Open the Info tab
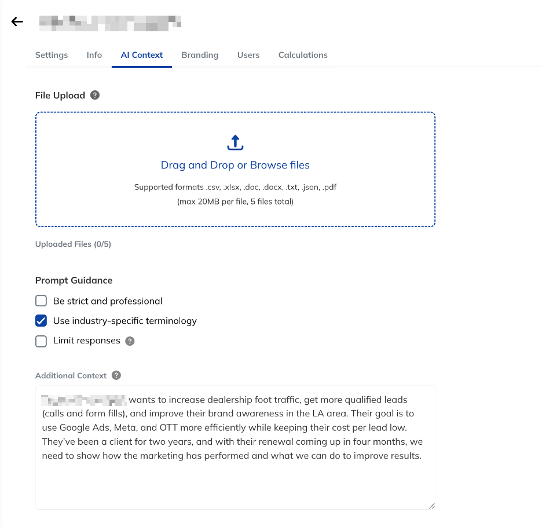The width and height of the screenshot is (542, 527). pyautogui.click(x=94, y=55)
